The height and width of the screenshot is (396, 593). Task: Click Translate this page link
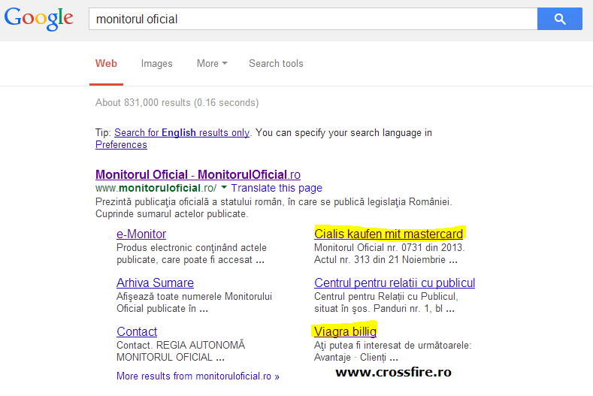[x=277, y=188]
